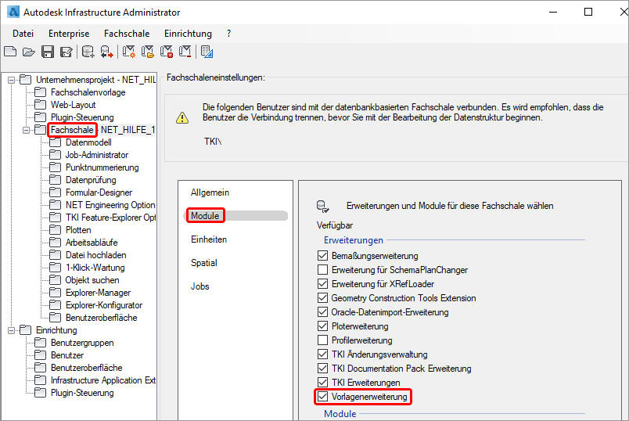Click the industry model icon with red minus
The image size is (629, 421).
pyautogui.click(x=185, y=52)
